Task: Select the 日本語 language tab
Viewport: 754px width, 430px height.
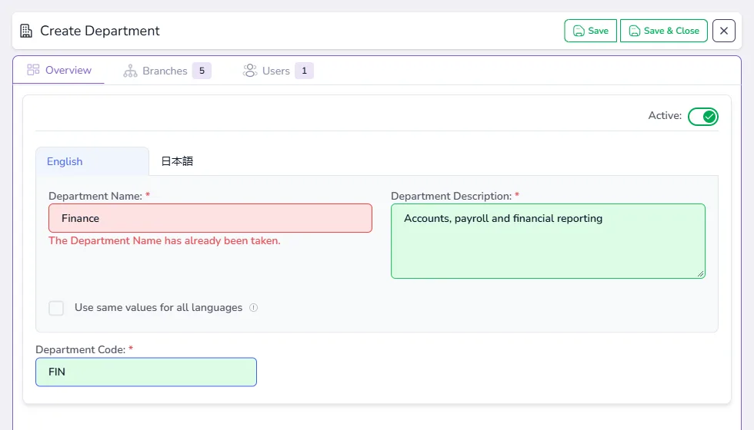Action: pyautogui.click(x=177, y=161)
